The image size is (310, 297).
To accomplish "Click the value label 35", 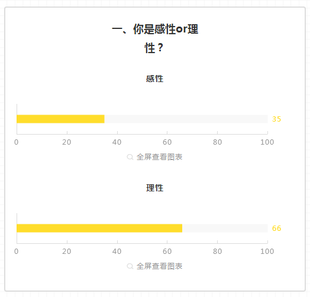I will coord(277,119).
